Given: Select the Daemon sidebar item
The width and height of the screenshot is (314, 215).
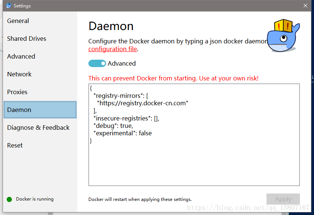Looking at the screenshot, I should [40, 110].
